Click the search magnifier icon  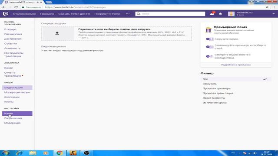139,14
